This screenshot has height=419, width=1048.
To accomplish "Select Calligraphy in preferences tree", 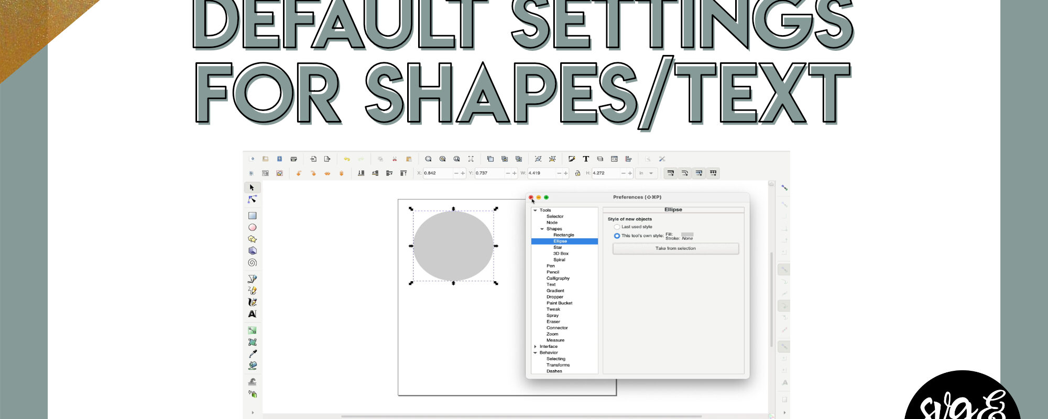I will 558,278.
